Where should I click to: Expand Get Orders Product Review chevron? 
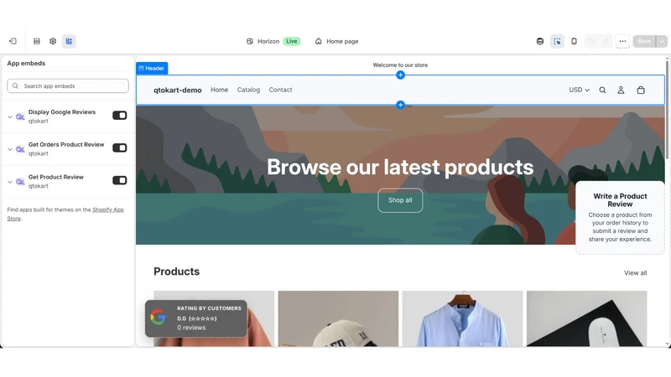10,149
